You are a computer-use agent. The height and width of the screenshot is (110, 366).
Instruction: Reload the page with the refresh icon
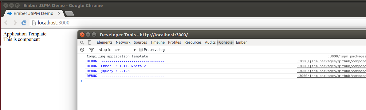24,23
